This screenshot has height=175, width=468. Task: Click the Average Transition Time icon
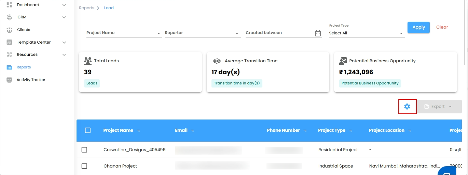click(x=217, y=61)
